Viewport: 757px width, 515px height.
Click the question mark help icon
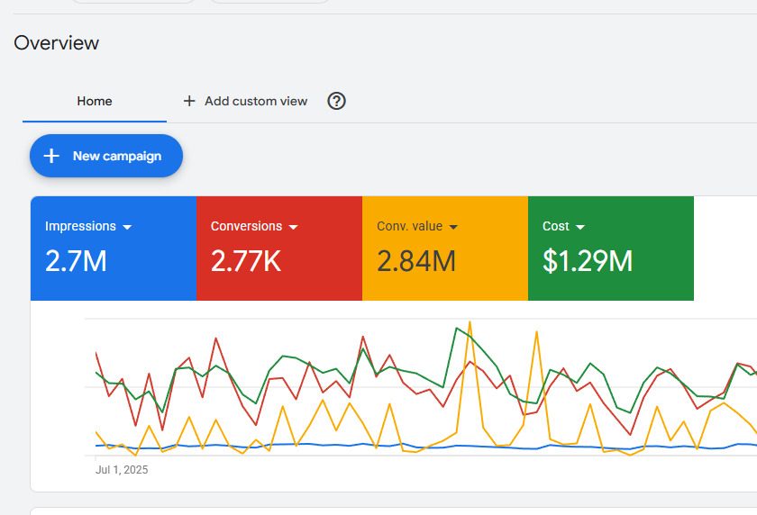click(336, 101)
